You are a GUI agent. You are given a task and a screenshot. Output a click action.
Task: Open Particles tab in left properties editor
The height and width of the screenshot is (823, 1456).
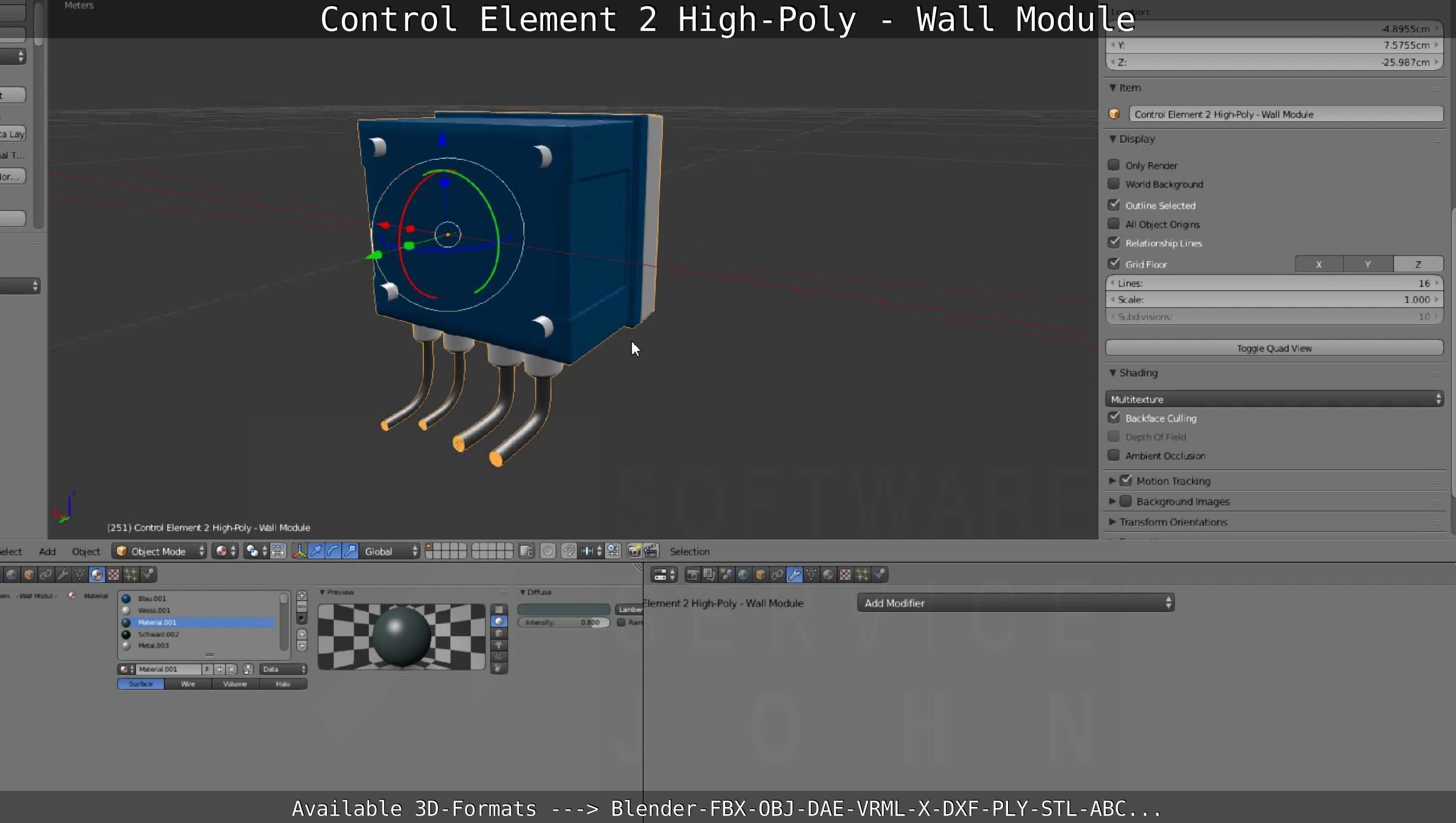[x=130, y=575]
